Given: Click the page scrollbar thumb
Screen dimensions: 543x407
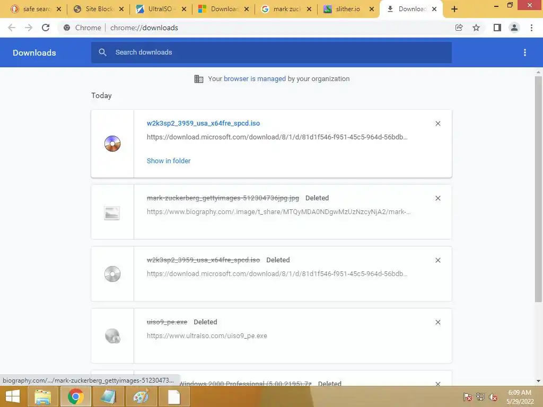Looking at the screenshot, I should 538,189.
